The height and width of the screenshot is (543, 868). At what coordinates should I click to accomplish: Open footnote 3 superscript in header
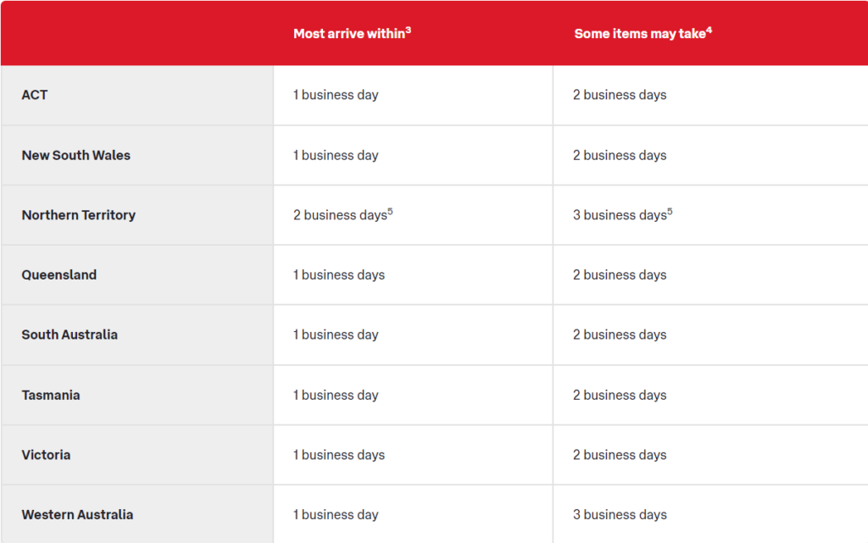point(408,30)
